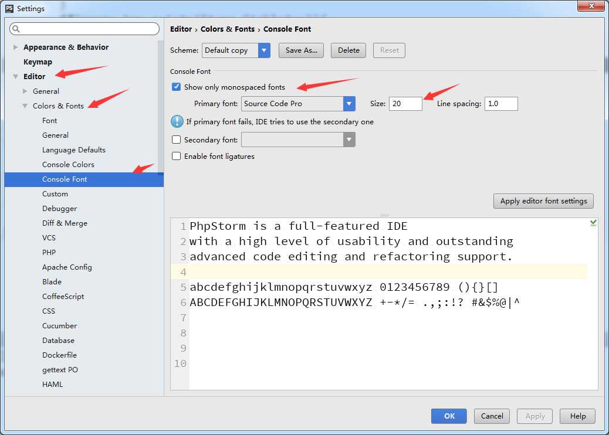Select PHP in the settings tree
The image size is (609, 435).
49,253
